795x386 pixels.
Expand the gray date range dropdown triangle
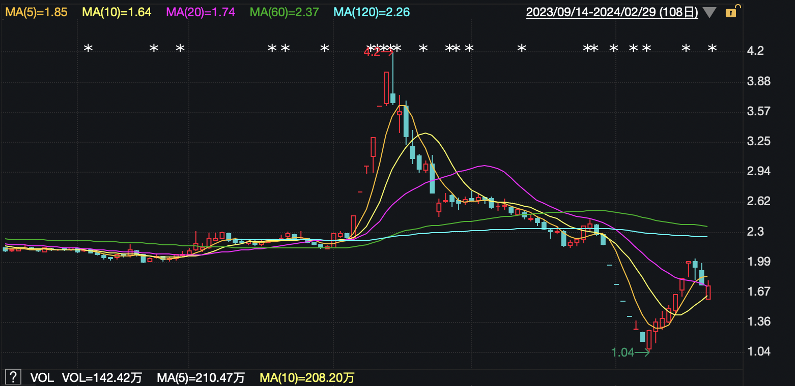coord(709,13)
